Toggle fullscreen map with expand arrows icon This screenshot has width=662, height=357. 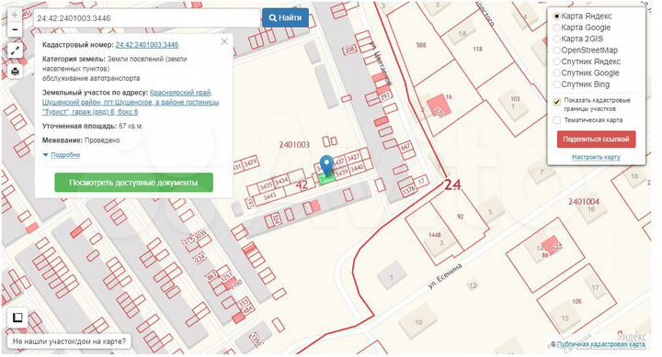pyautogui.click(x=16, y=51)
